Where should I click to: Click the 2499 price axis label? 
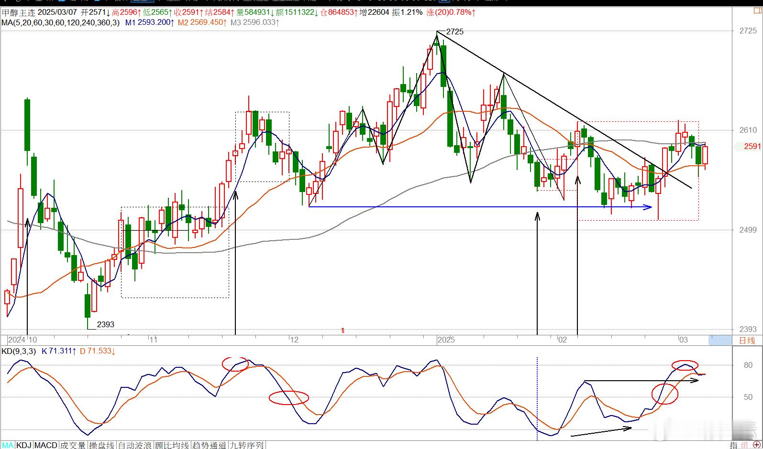[x=748, y=230]
